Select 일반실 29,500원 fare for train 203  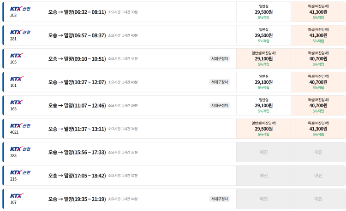pyautogui.click(x=263, y=12)
